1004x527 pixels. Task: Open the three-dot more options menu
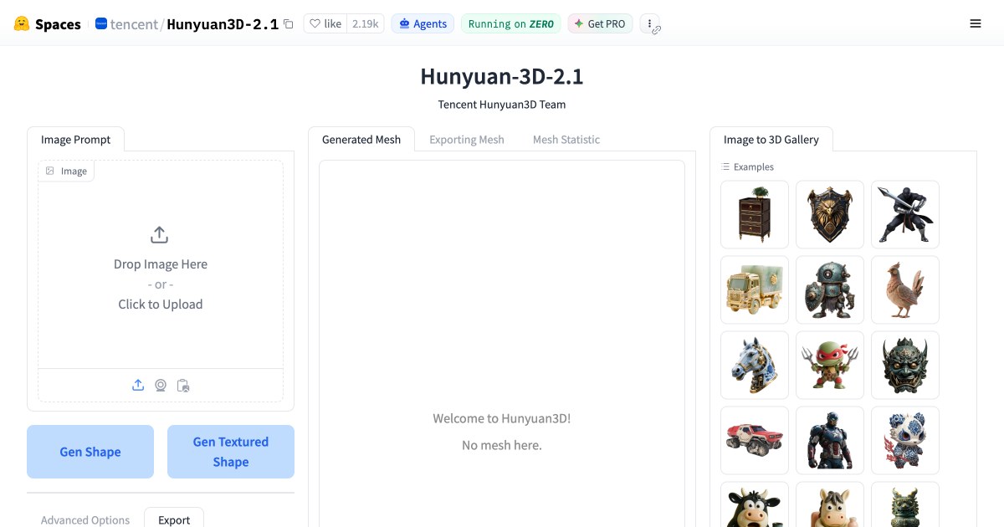click(x=650, y=23)
